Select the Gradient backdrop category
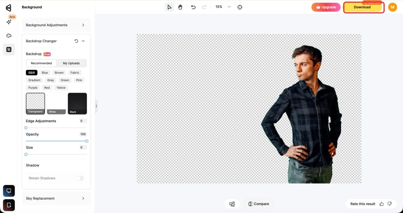 34,80
